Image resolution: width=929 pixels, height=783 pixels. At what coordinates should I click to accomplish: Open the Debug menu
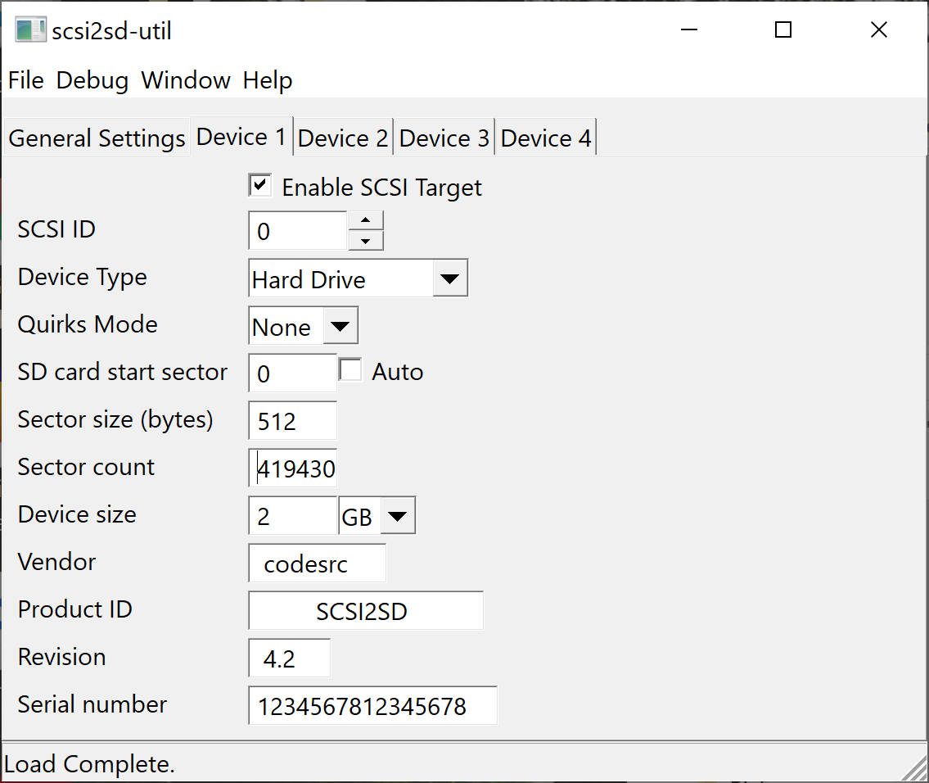(x=92, y=80)
